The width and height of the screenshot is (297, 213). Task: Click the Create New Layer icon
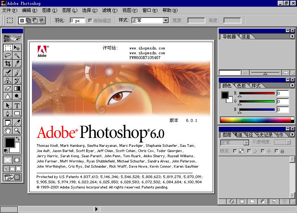click(x=274, y=201)
